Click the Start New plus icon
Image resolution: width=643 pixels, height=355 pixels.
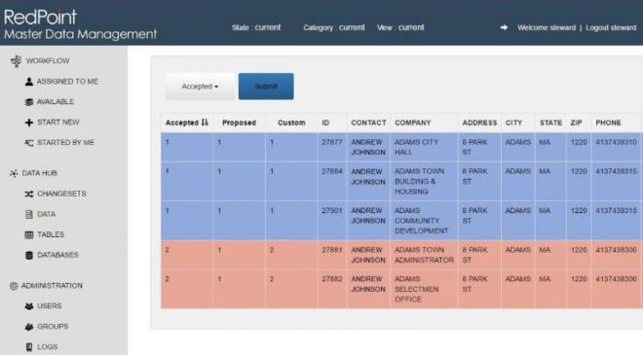28,123
